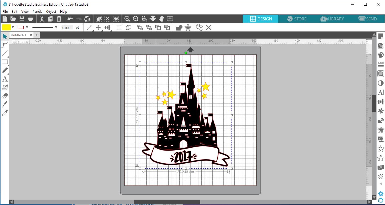Click the red line color swatch
The height and width of the screenshot is (205, 385).
click(21, 28)
